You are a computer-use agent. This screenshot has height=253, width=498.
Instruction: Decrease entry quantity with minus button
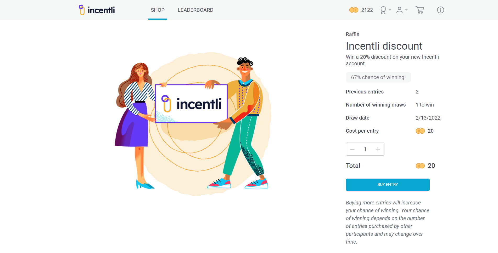tap(352, 149)
